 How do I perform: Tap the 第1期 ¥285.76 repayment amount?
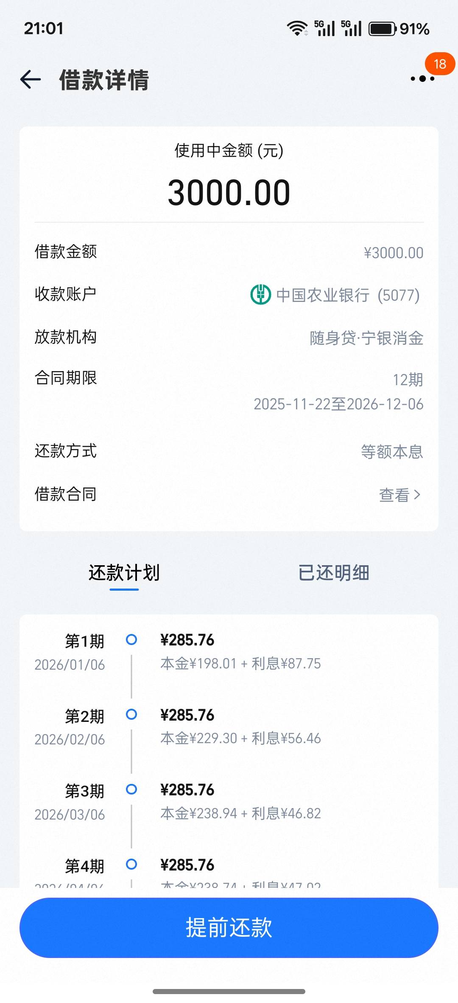click(x=187, y=640)
